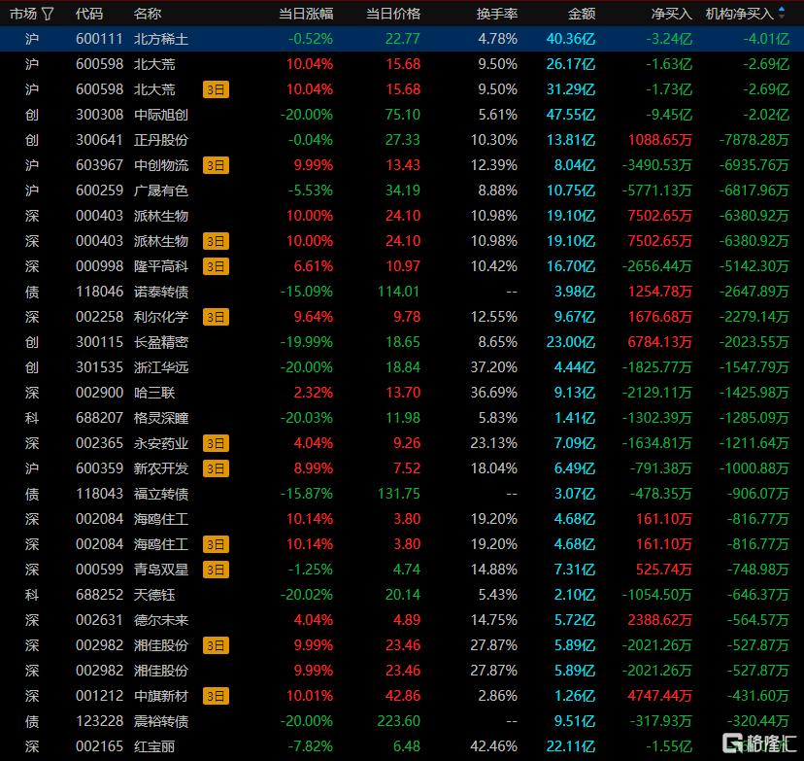Select stock code 300308

point(99,115)
